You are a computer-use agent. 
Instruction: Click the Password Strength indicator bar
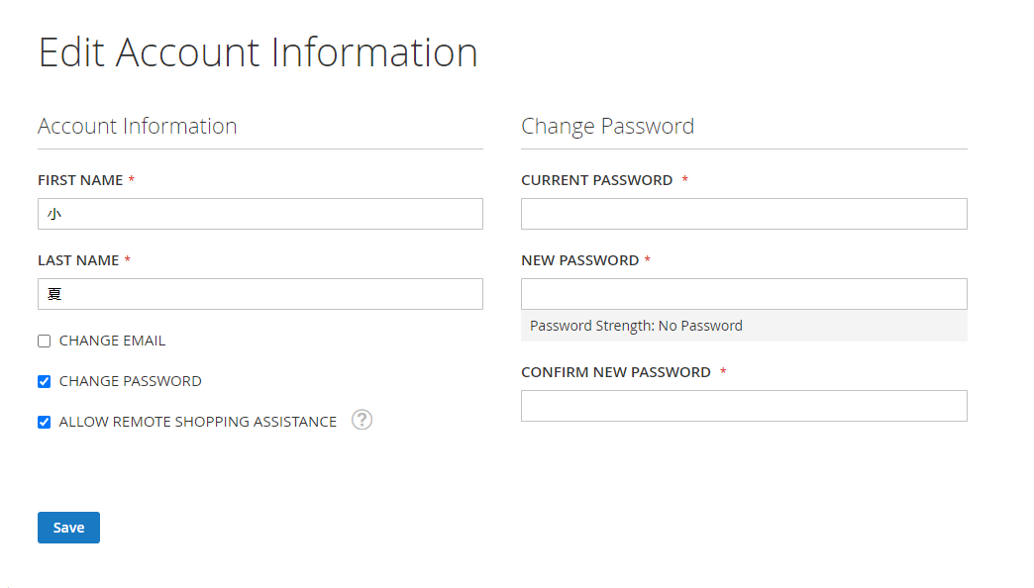(744, 326)
